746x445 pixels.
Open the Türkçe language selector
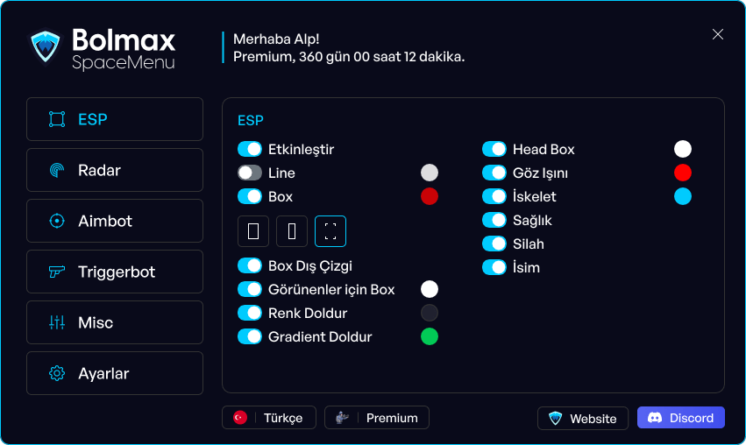point(269,418)
